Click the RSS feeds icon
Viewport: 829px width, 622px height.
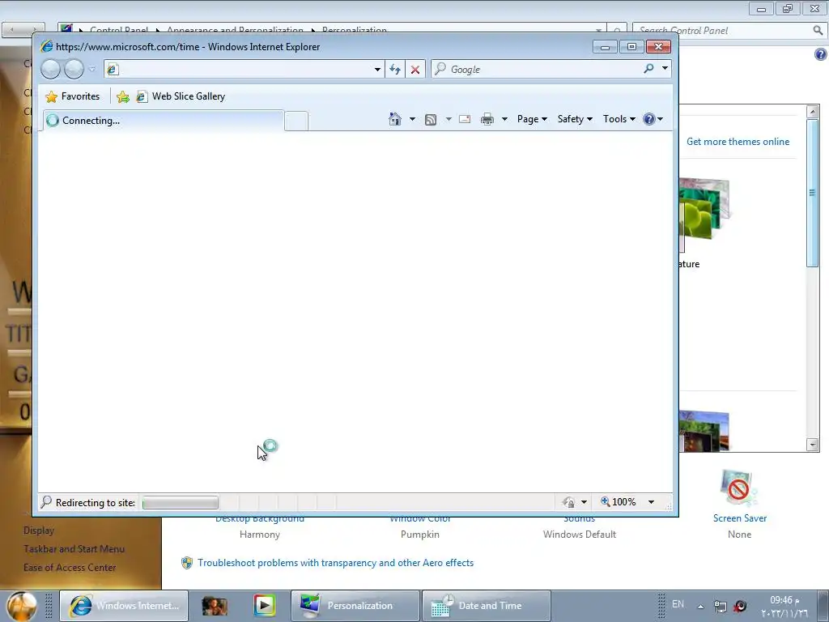(x=431, y=120)
